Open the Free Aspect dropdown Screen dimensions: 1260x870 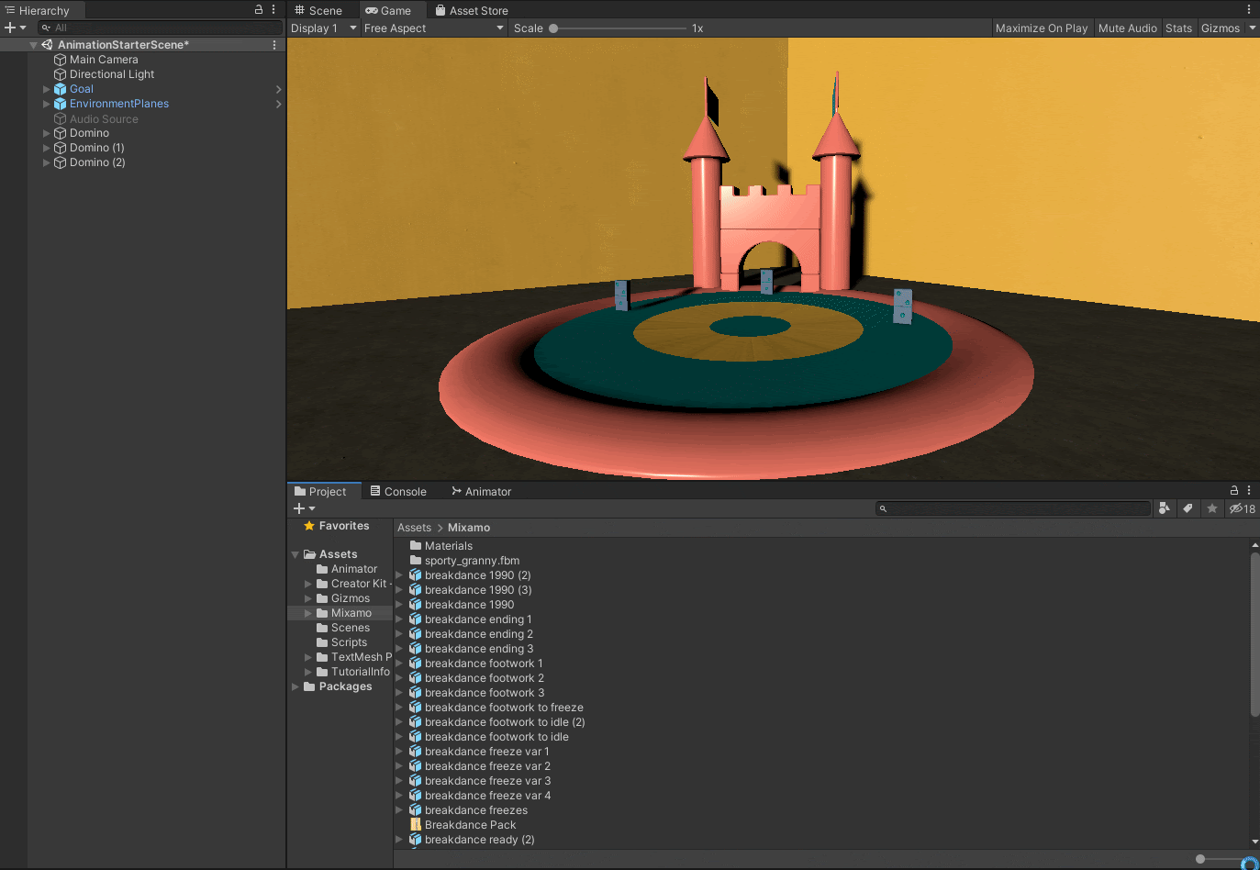click(x=433, y=28)
